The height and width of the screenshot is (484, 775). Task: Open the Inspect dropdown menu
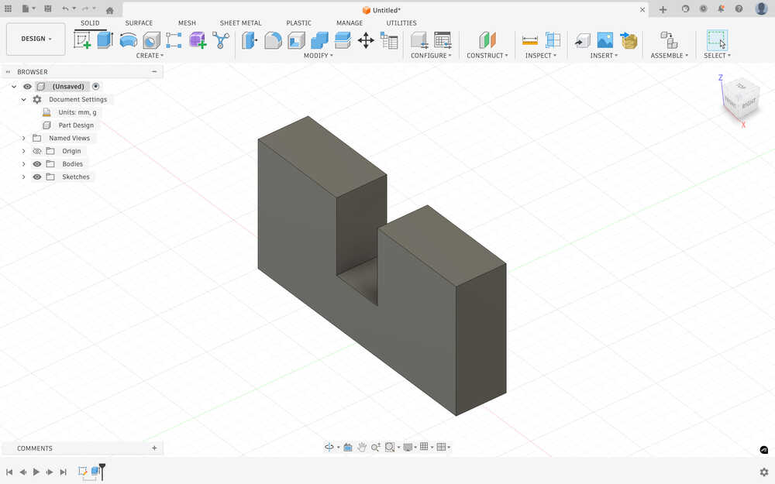point(541,56)
